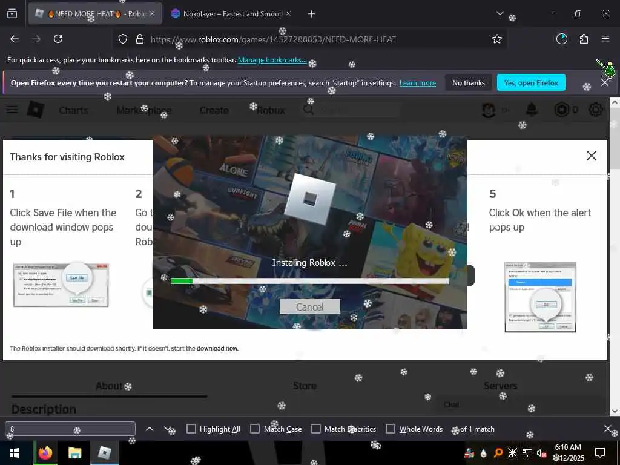
Task: Bookmark this page with the star icon
Action: click(x=497, y=39)
